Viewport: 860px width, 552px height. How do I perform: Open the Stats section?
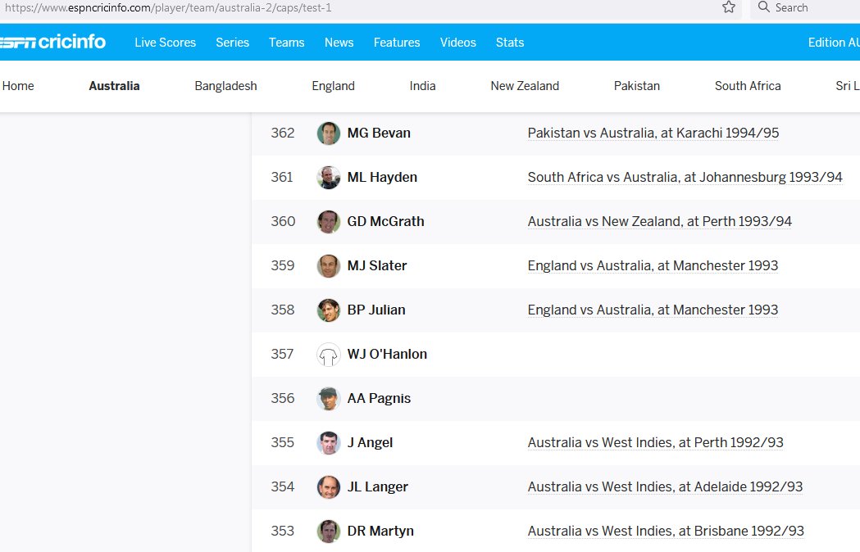[509, 42]
